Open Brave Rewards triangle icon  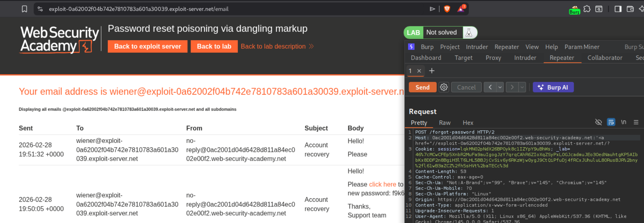[461, 9]
